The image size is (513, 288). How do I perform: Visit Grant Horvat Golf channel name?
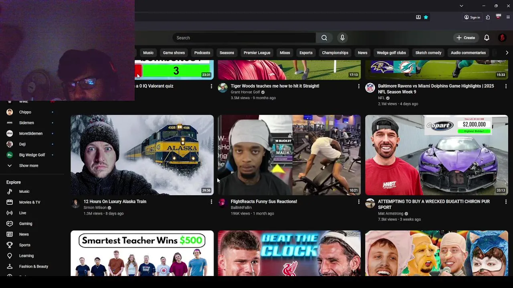[x=245, y=92]
